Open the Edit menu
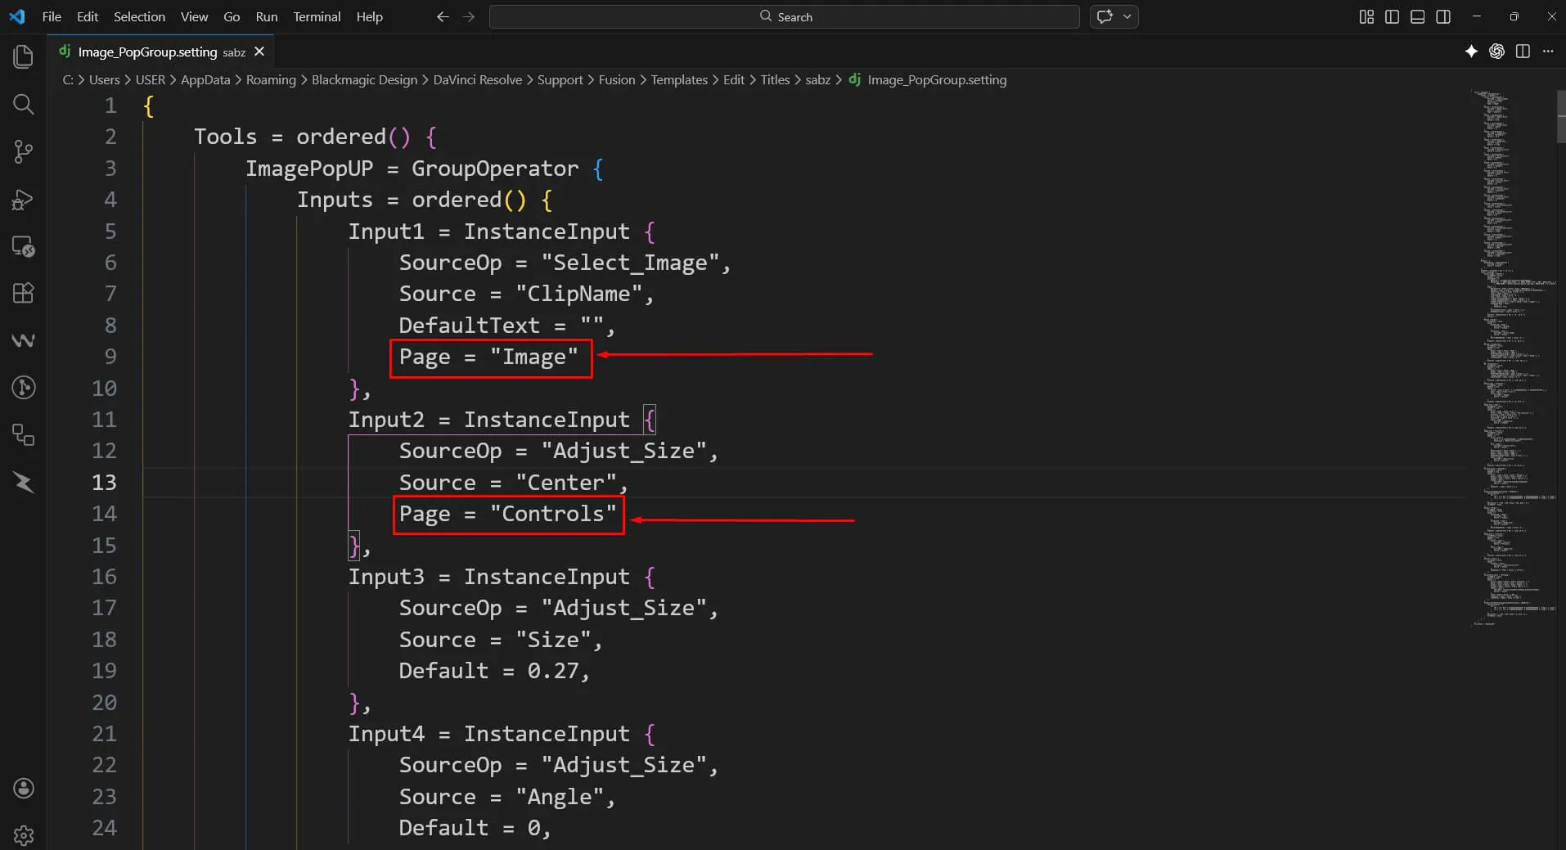This screenshot has width=1566, height=850. (x=88, y=16)
